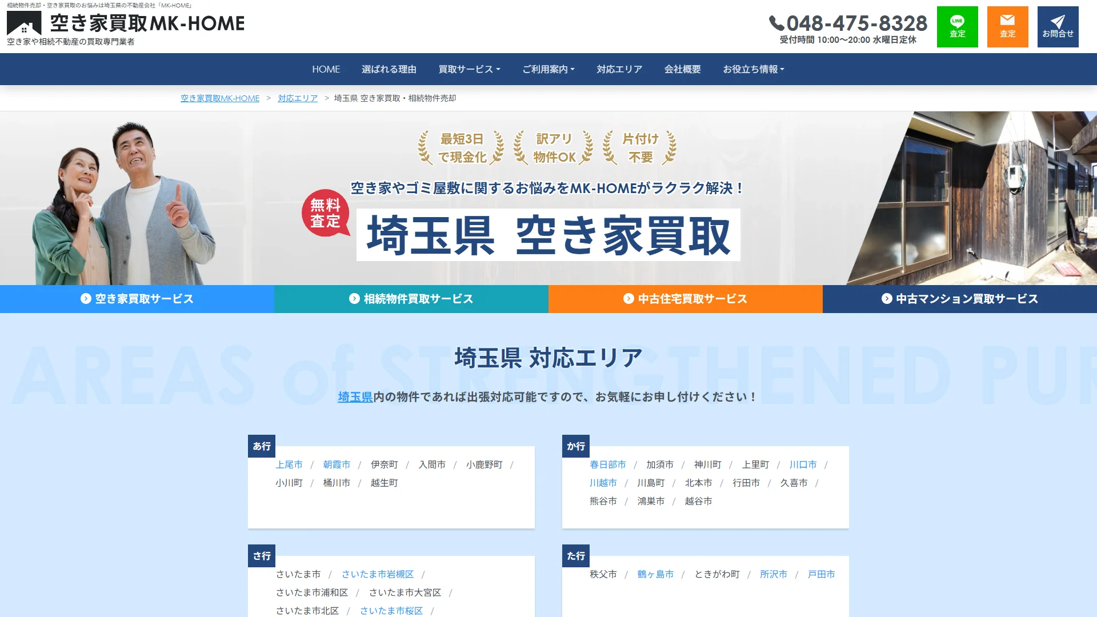Image resolution: width=1097 pixels, height=617 pixels.
Task: Click the た行 section label
Action: 576,556
